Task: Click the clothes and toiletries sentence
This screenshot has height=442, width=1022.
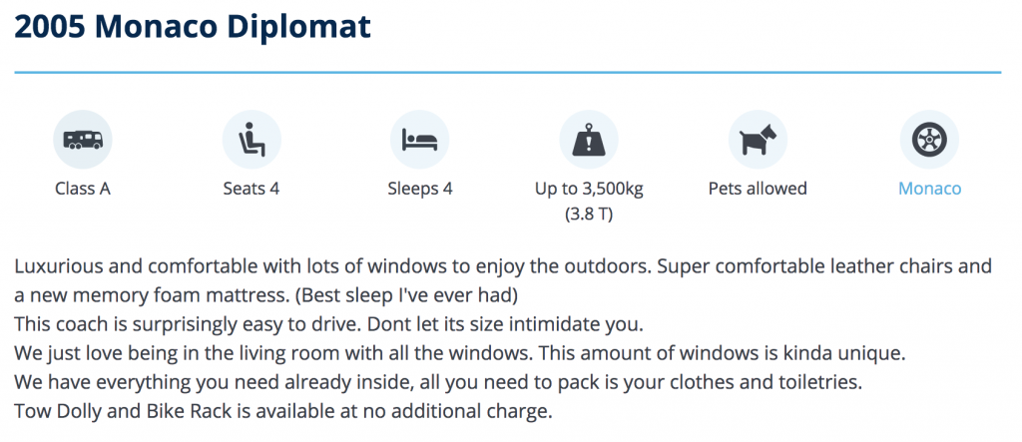Action: point(438,382)
